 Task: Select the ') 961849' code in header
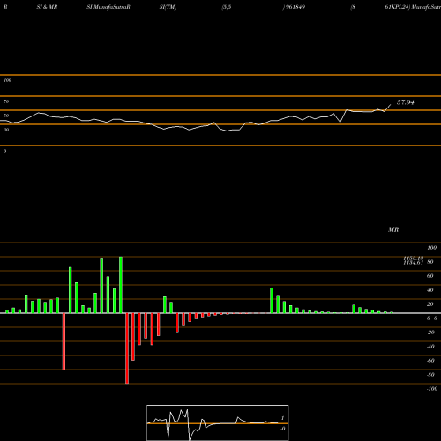pyautogui.click(x=294, y=7)
